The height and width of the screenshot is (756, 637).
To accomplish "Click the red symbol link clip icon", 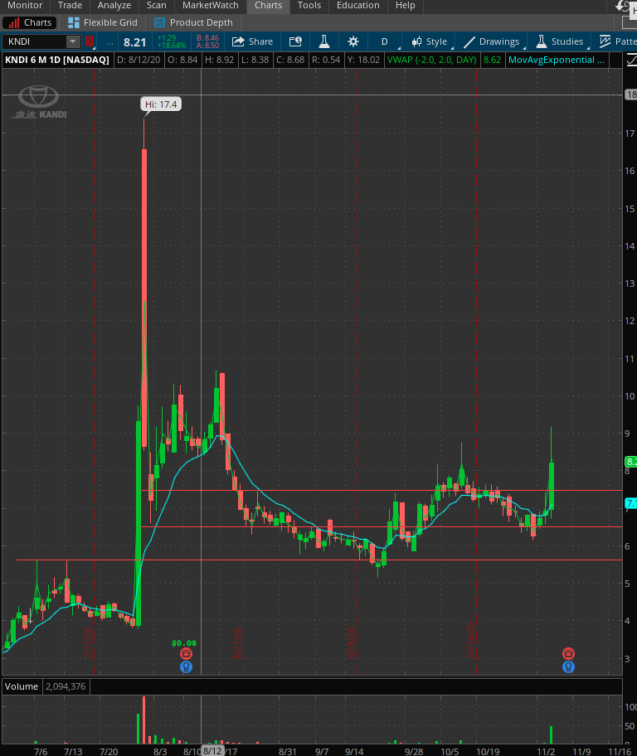I will pyautogui.click(x=90, y=42).
